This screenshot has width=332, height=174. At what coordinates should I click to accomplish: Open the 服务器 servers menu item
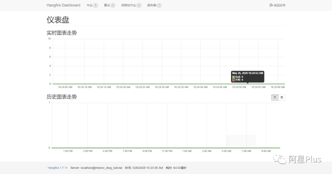[x=154, y=5]
